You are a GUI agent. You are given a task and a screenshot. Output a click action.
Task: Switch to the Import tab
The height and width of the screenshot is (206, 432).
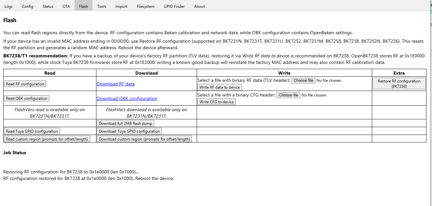pos(121,6)
